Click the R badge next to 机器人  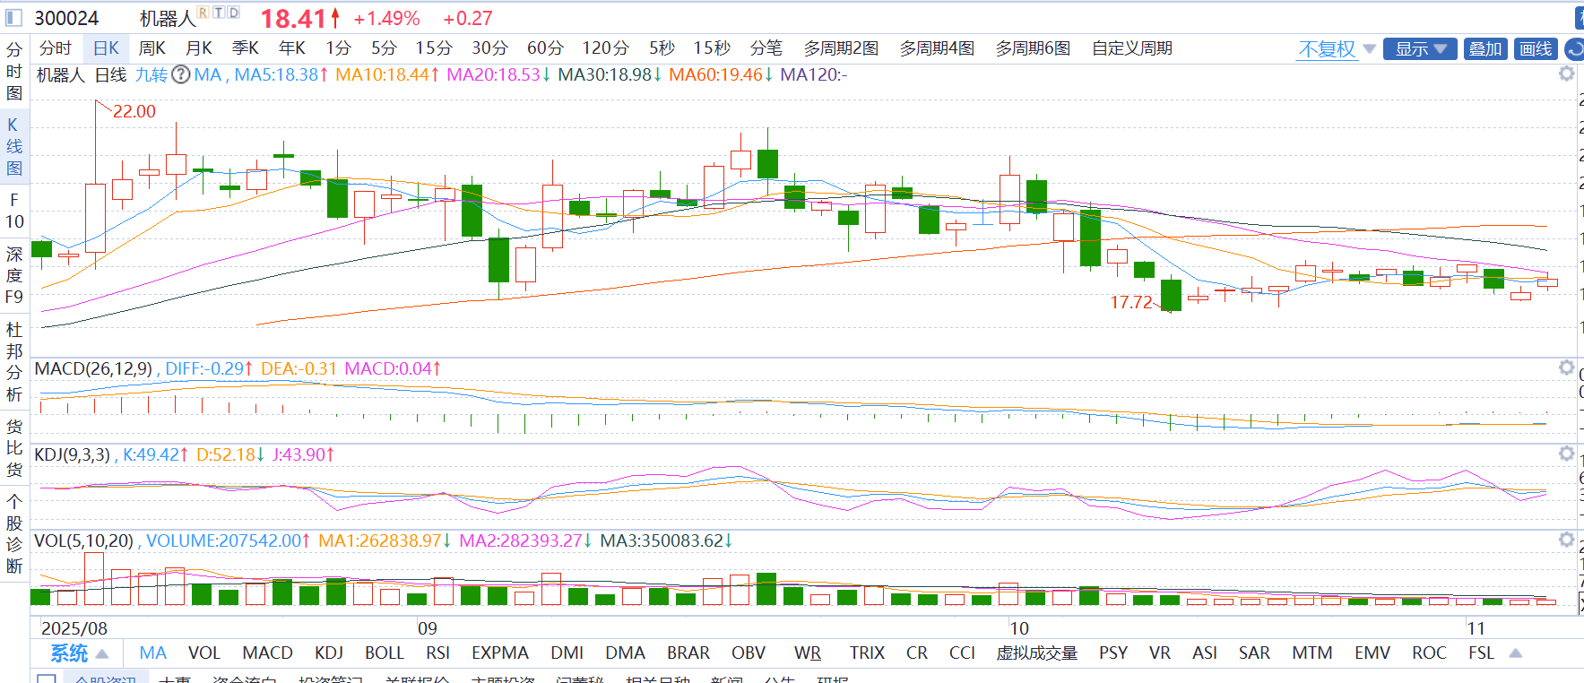[x=203, y=12]
